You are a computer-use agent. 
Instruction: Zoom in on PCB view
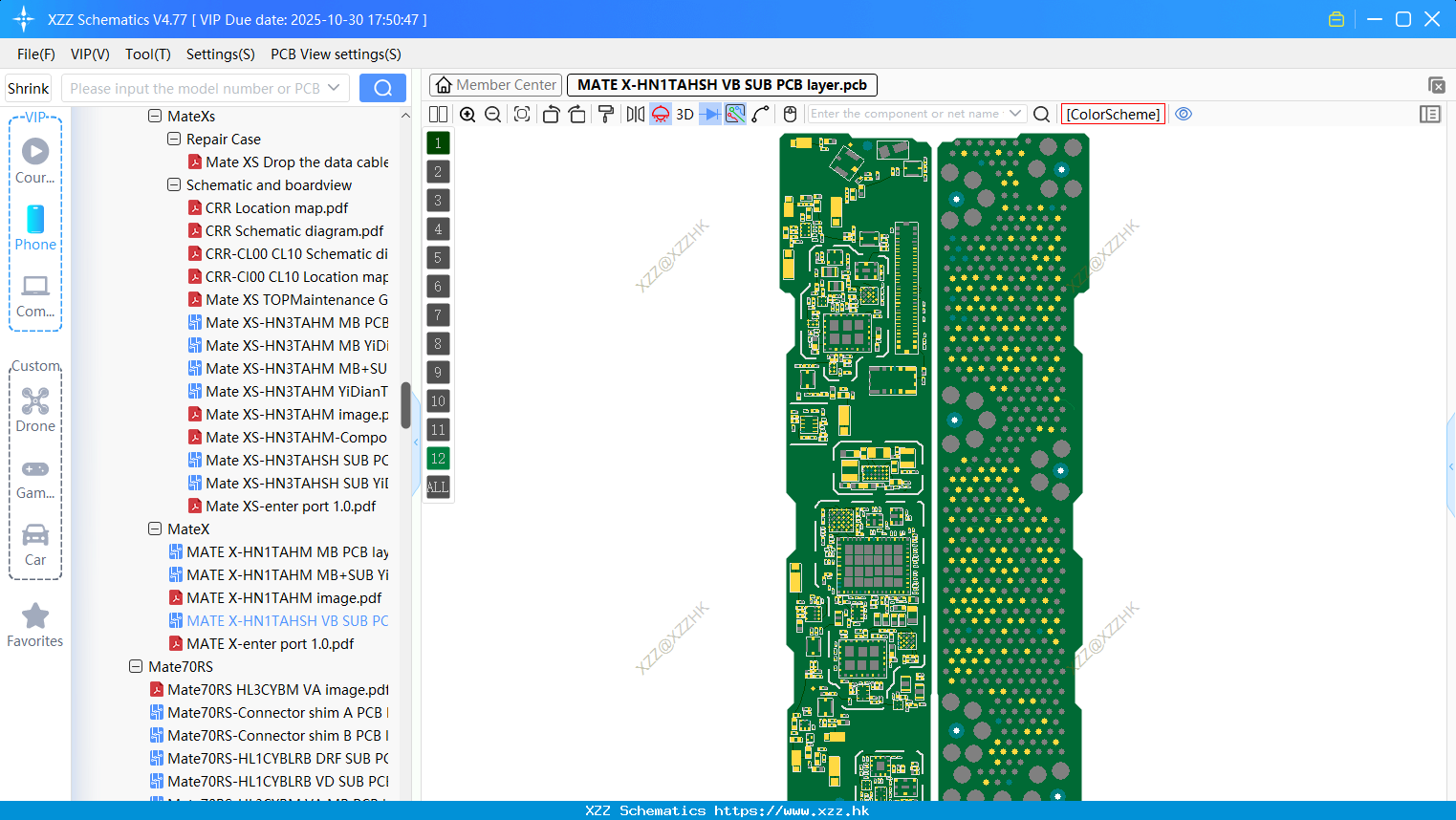click(467, 115)
